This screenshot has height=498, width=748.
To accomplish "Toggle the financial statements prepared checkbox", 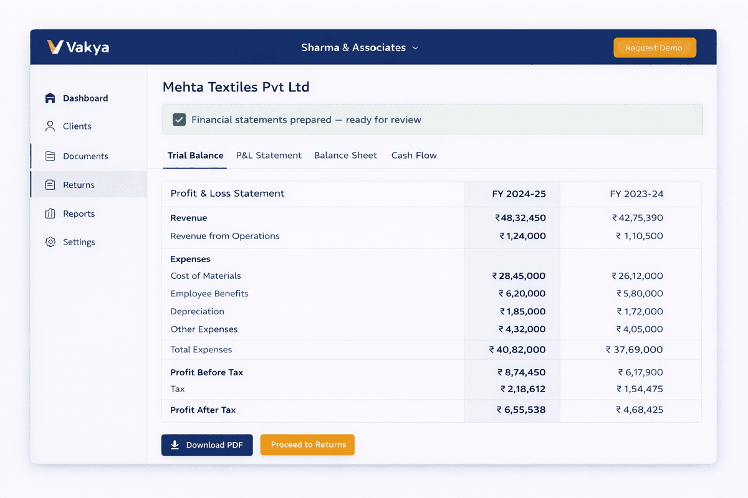I will click(x=179, y=119).
